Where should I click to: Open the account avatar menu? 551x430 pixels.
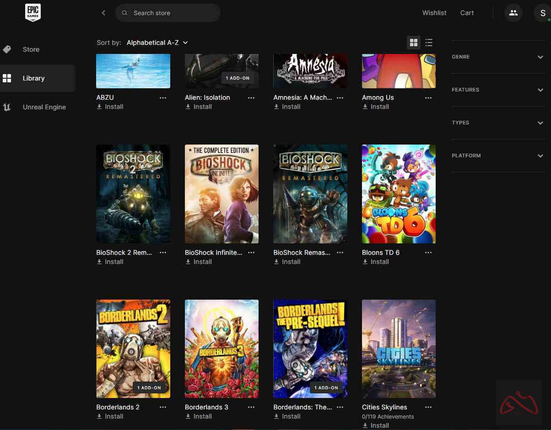[x=542, y=13]
